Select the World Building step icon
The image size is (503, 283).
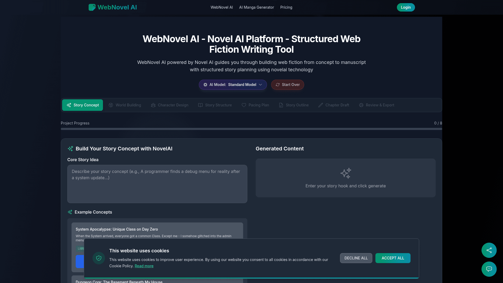[x=111, y=105]
